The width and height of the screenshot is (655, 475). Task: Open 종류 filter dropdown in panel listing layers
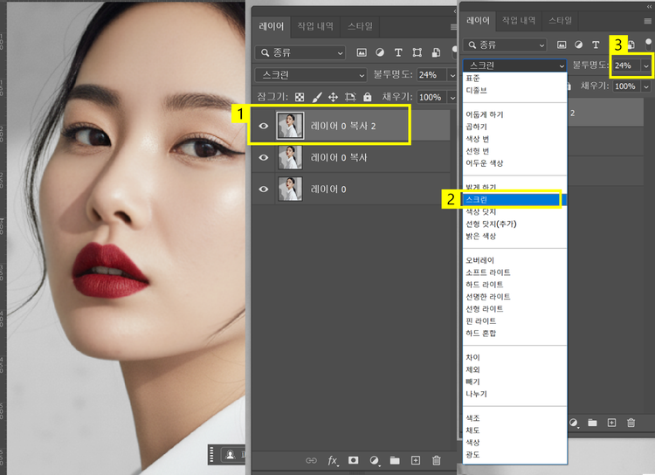click(300, 52)
